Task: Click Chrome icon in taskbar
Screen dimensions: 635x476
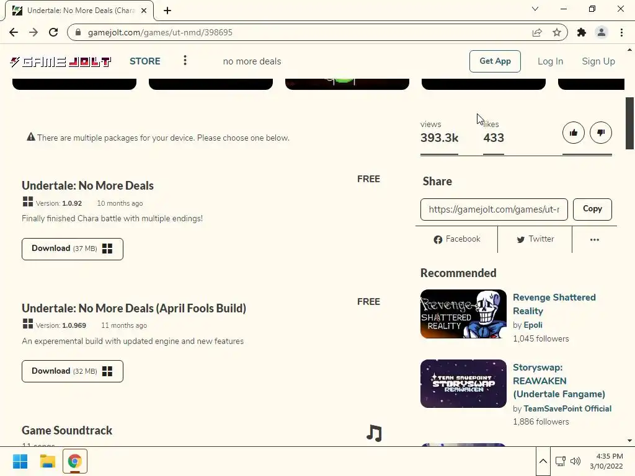Action: (x=75, y=461)
